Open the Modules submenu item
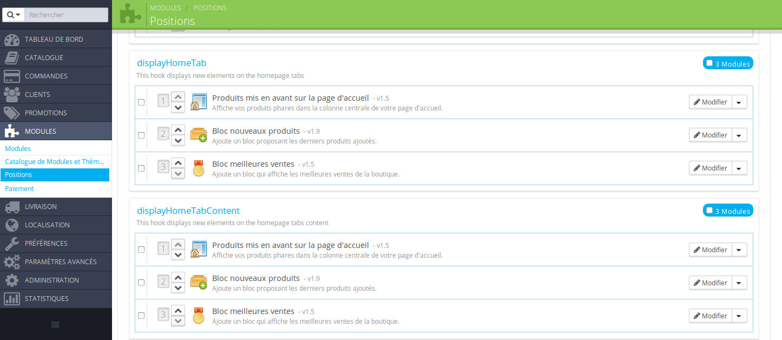782x340 pixels. pyautogui.click(x=18, y=149)
